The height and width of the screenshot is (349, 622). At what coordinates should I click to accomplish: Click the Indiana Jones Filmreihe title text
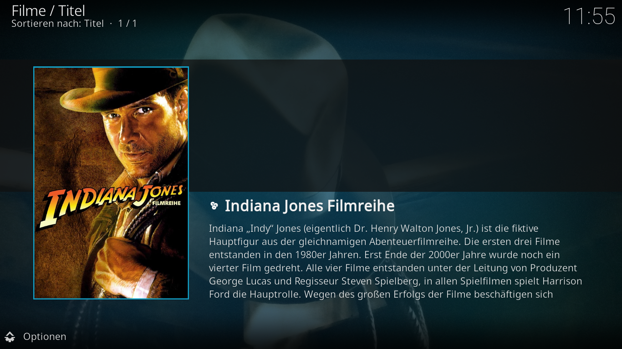[x=310, y=206]
